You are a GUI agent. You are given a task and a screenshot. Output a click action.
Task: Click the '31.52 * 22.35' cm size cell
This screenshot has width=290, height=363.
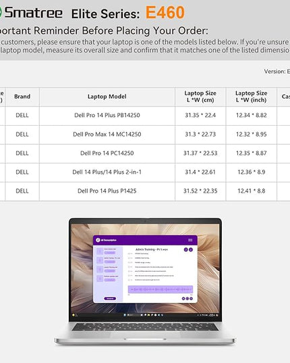(200, 191)
